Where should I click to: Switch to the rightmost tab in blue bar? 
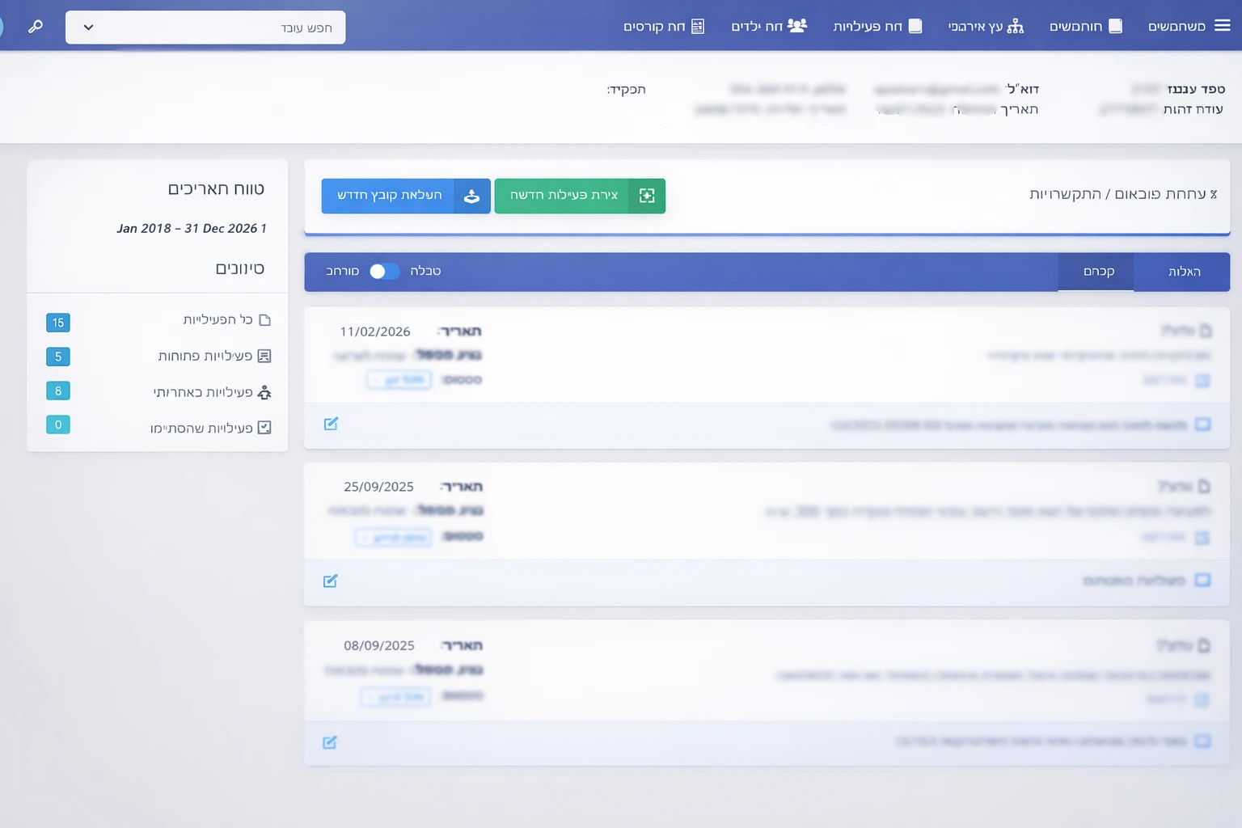click(1183, 272)
